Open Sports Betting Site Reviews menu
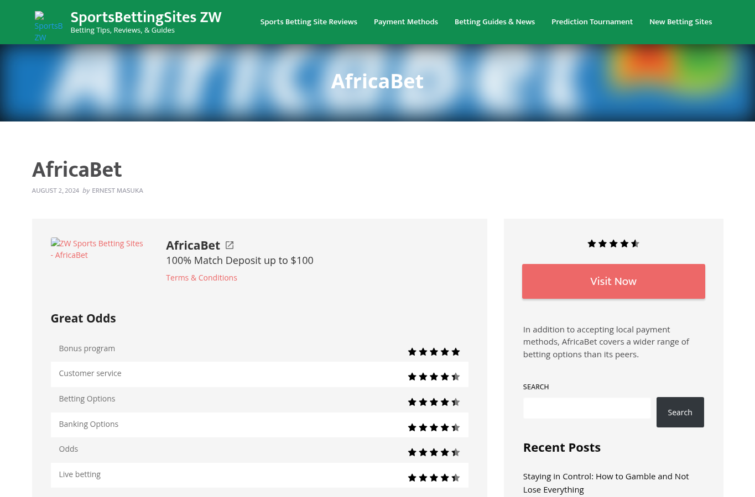 tap(309, 22)
